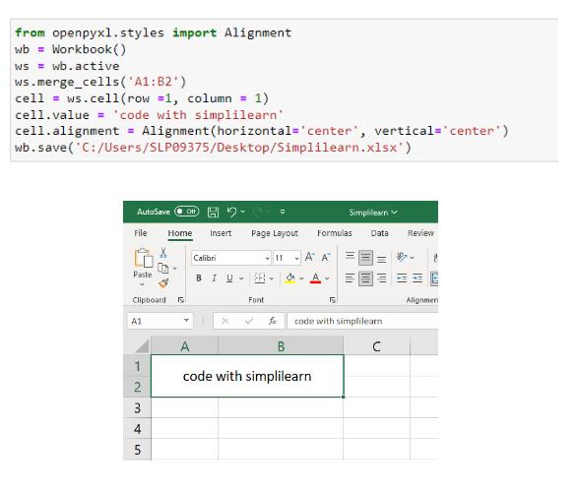
Task: Open the File tab
Action: pyautogui.click(x=141, y=233)
